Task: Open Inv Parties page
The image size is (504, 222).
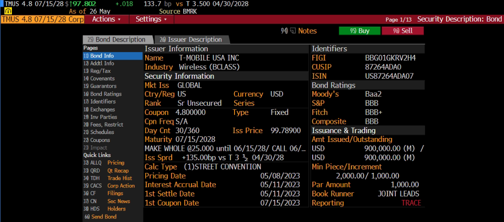Action: 100,117
